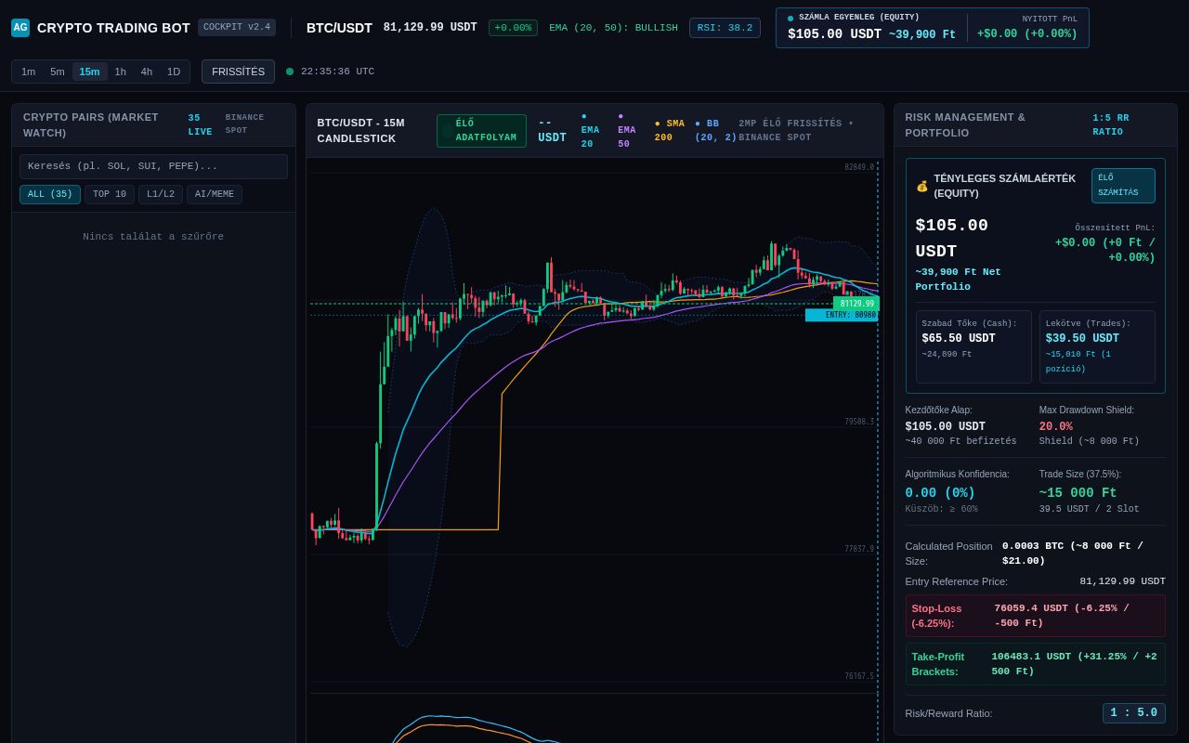Select the AI/MEME filter
This screenshot has width=1189, height=743.
(215, 194)
